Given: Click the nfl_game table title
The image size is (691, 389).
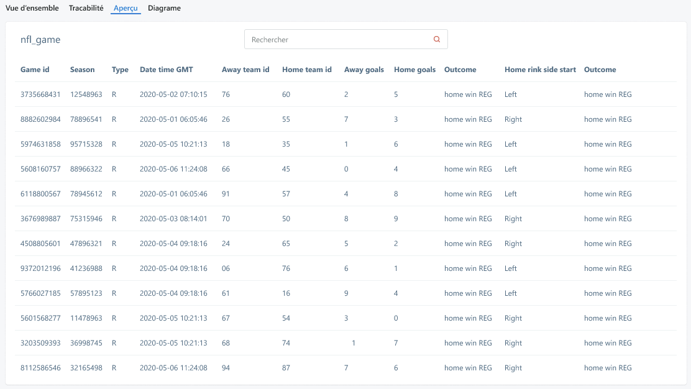Looking at the screenshot, I should coord(40,40).
